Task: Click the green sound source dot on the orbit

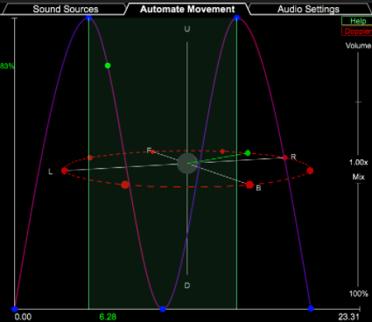Action: [x=248, y=153]
